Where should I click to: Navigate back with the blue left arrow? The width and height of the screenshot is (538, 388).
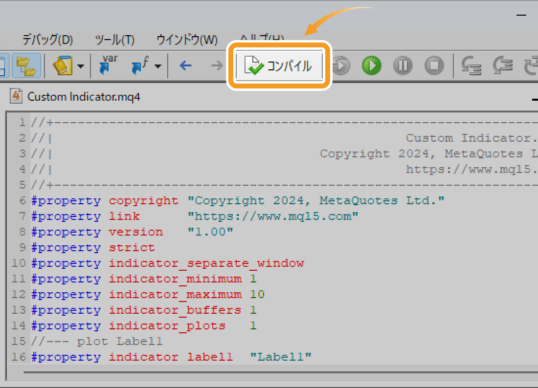[x=186, y=65]
